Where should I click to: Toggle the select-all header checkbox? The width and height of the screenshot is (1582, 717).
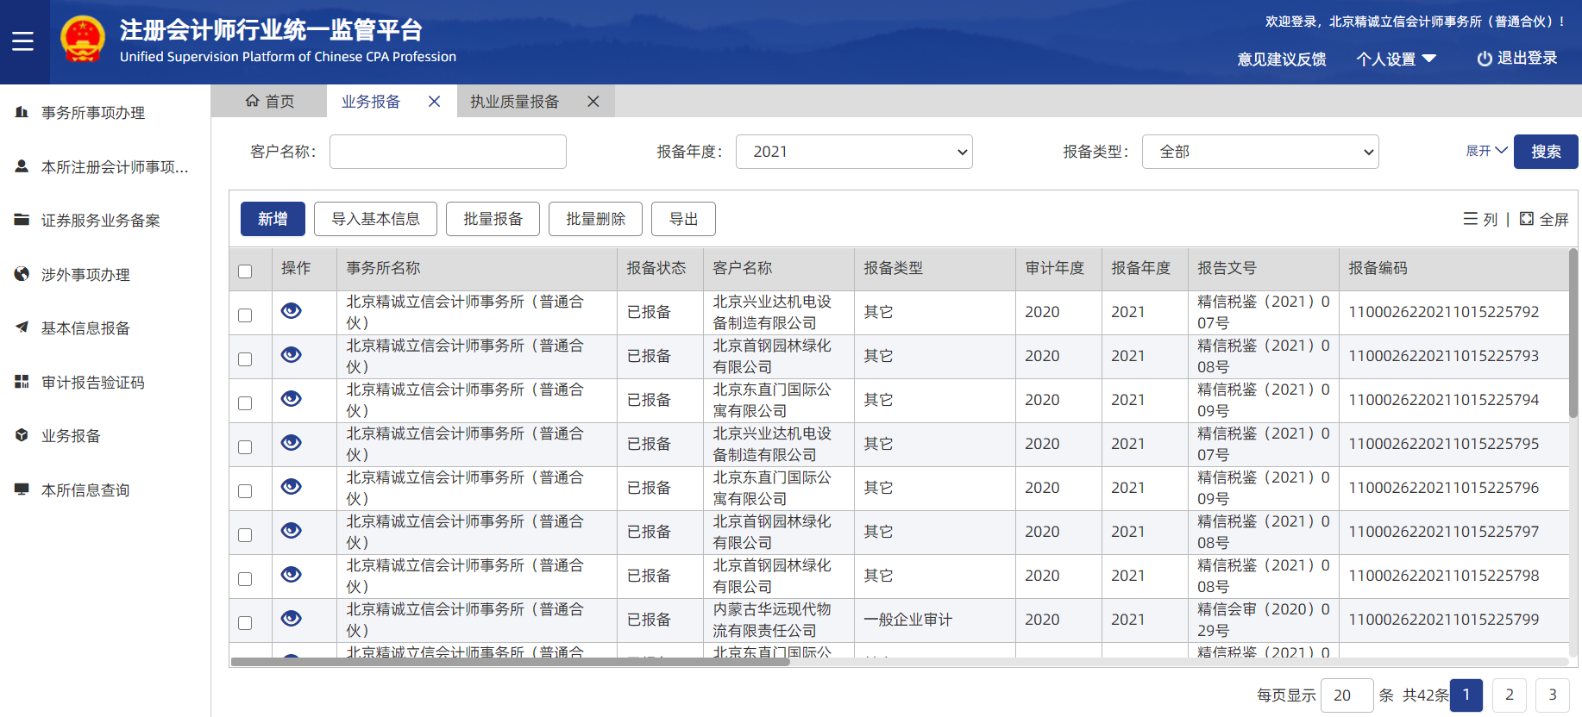(x=245, y=271)
